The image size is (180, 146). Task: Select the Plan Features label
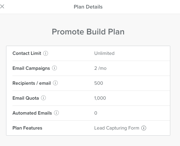[x=27, y=128]
